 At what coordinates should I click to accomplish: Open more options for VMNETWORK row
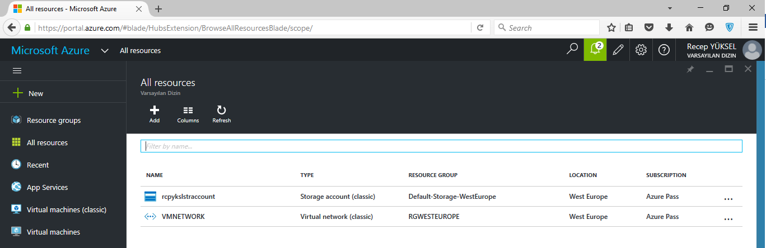point(728,218)
